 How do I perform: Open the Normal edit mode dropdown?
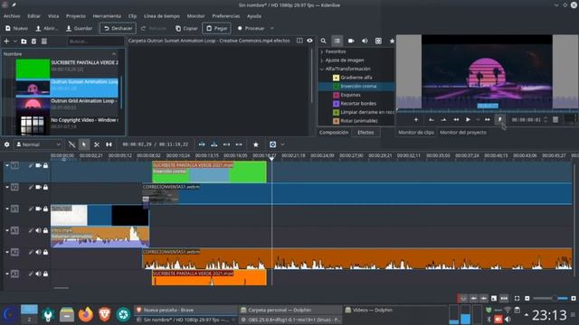[38, 144]
